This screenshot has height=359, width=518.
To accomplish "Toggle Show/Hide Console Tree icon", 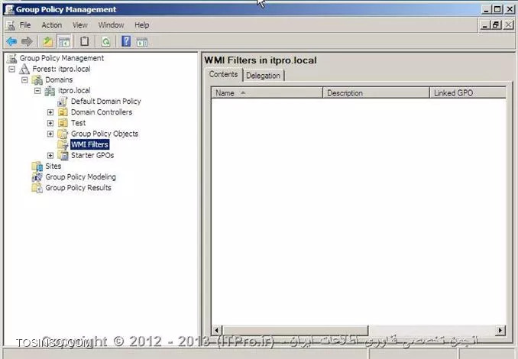I will [x=64, y=41].
